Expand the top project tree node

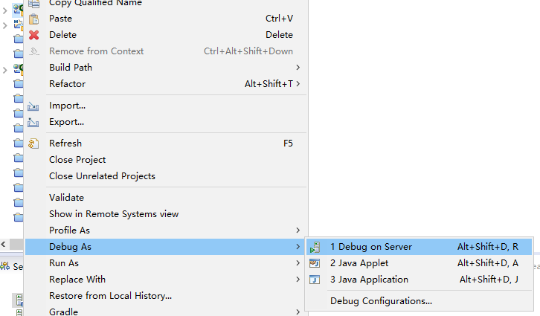5,9
